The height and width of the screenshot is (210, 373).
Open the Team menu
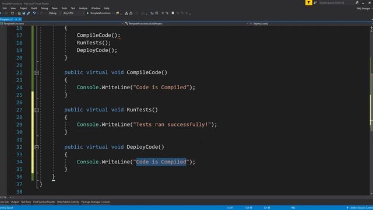(x=55, y=8)
